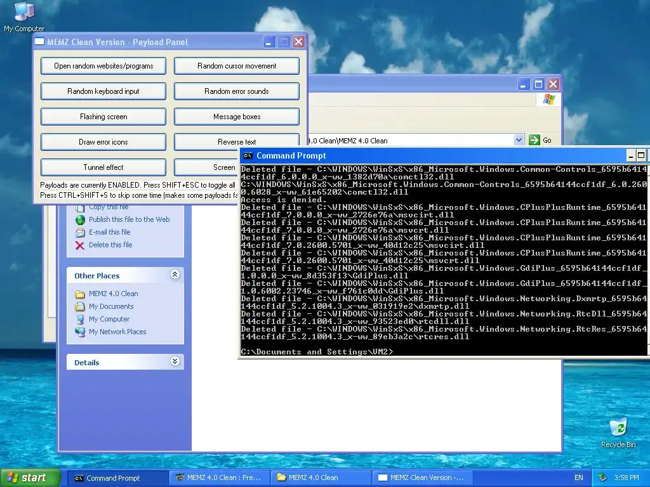Image resolution: width=650 pixels, height=487 pixels.
Task: Click the Go button label
Action: [x=547, y=140]
